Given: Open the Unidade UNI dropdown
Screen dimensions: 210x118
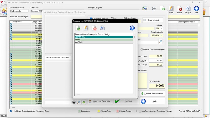Looking at the screenshot, I should (159, 28).
